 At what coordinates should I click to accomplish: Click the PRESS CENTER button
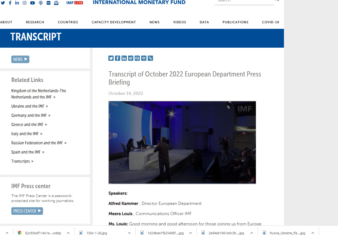(27, 211)
